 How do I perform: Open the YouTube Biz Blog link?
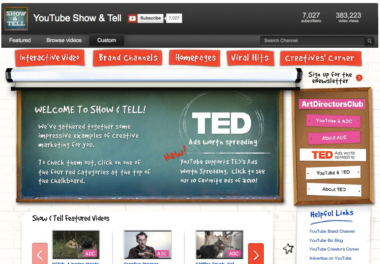tap(326, 241)
